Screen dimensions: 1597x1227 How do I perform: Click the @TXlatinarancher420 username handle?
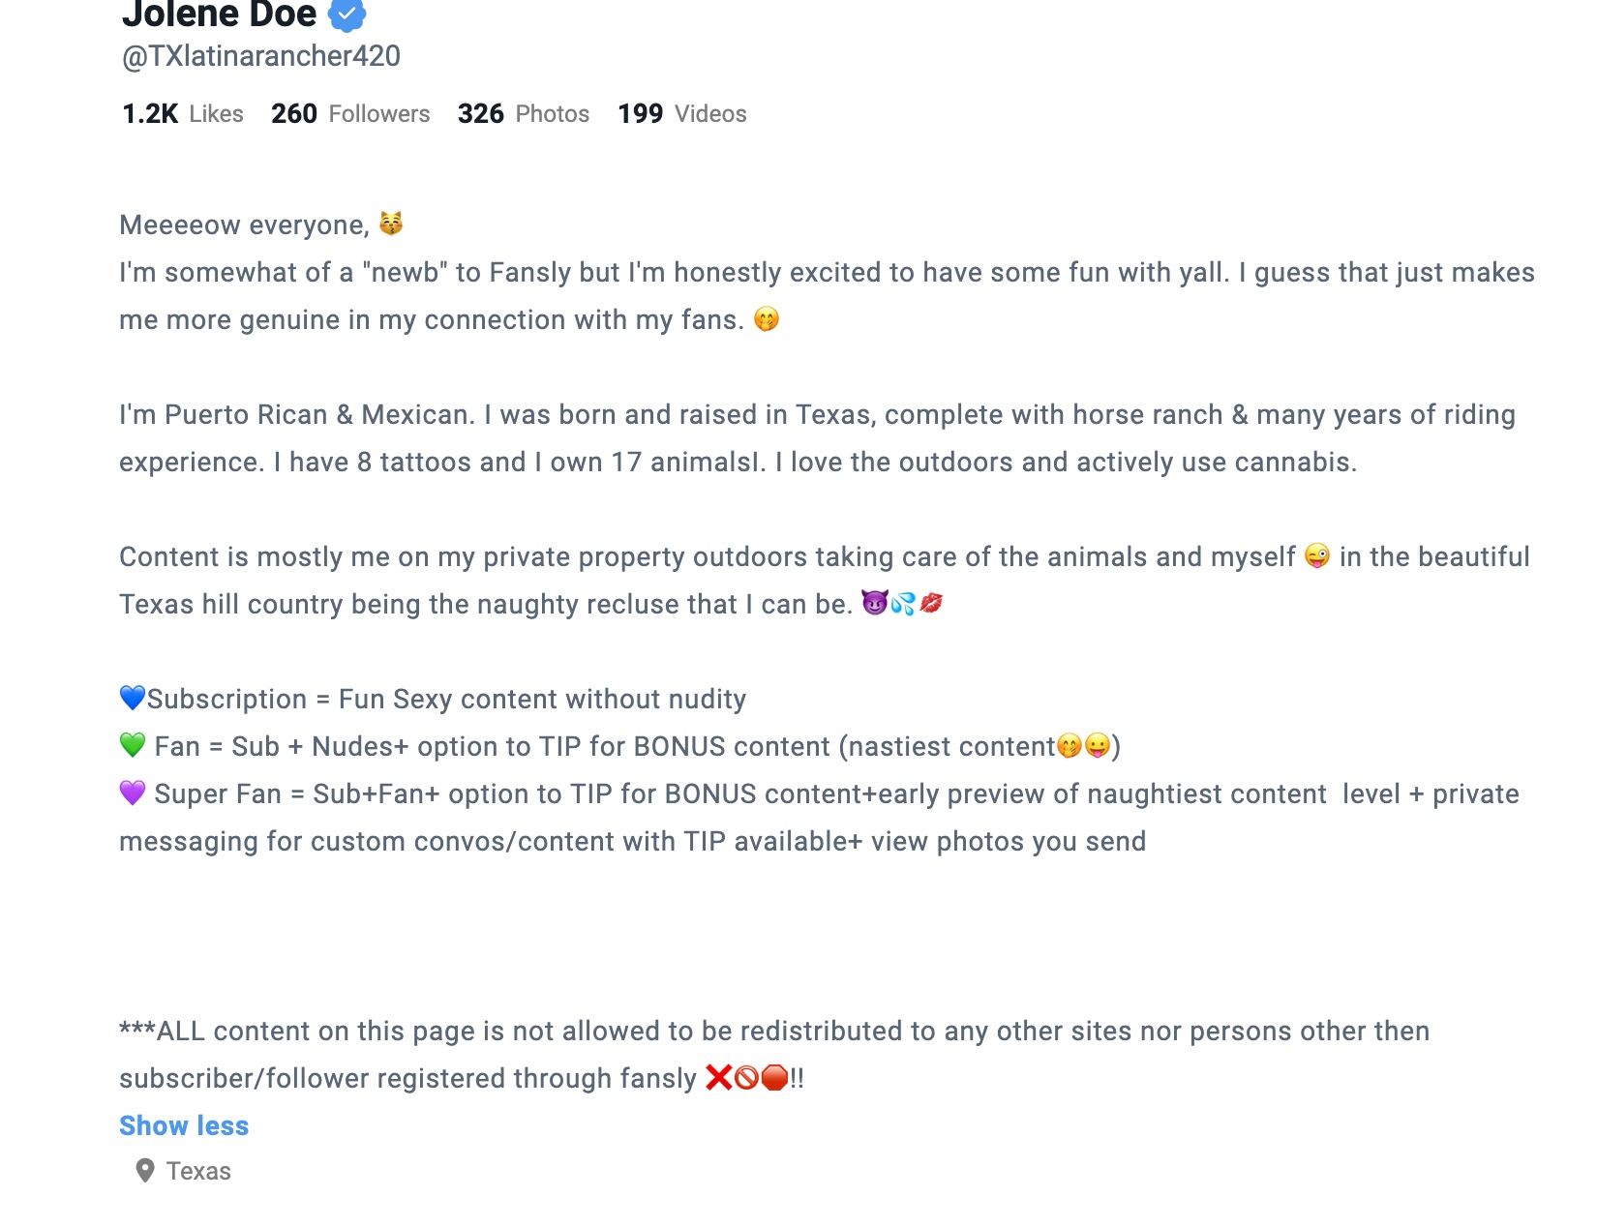pyautogui.click(x=261, y=56)
